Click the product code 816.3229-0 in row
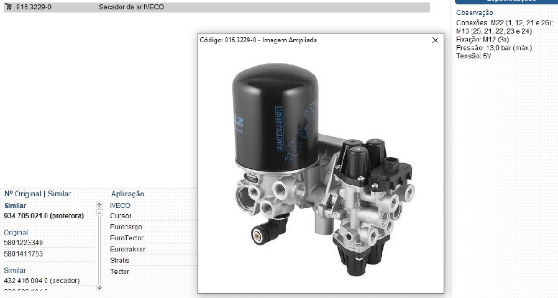This screenshot has width=558, height=298. tap(34, 7)
